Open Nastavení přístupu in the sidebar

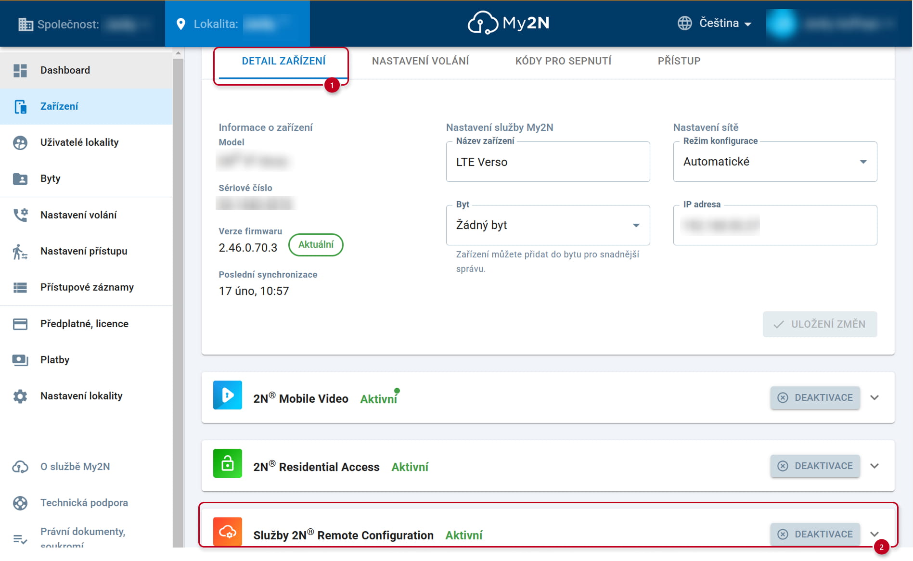coord(86,251)
